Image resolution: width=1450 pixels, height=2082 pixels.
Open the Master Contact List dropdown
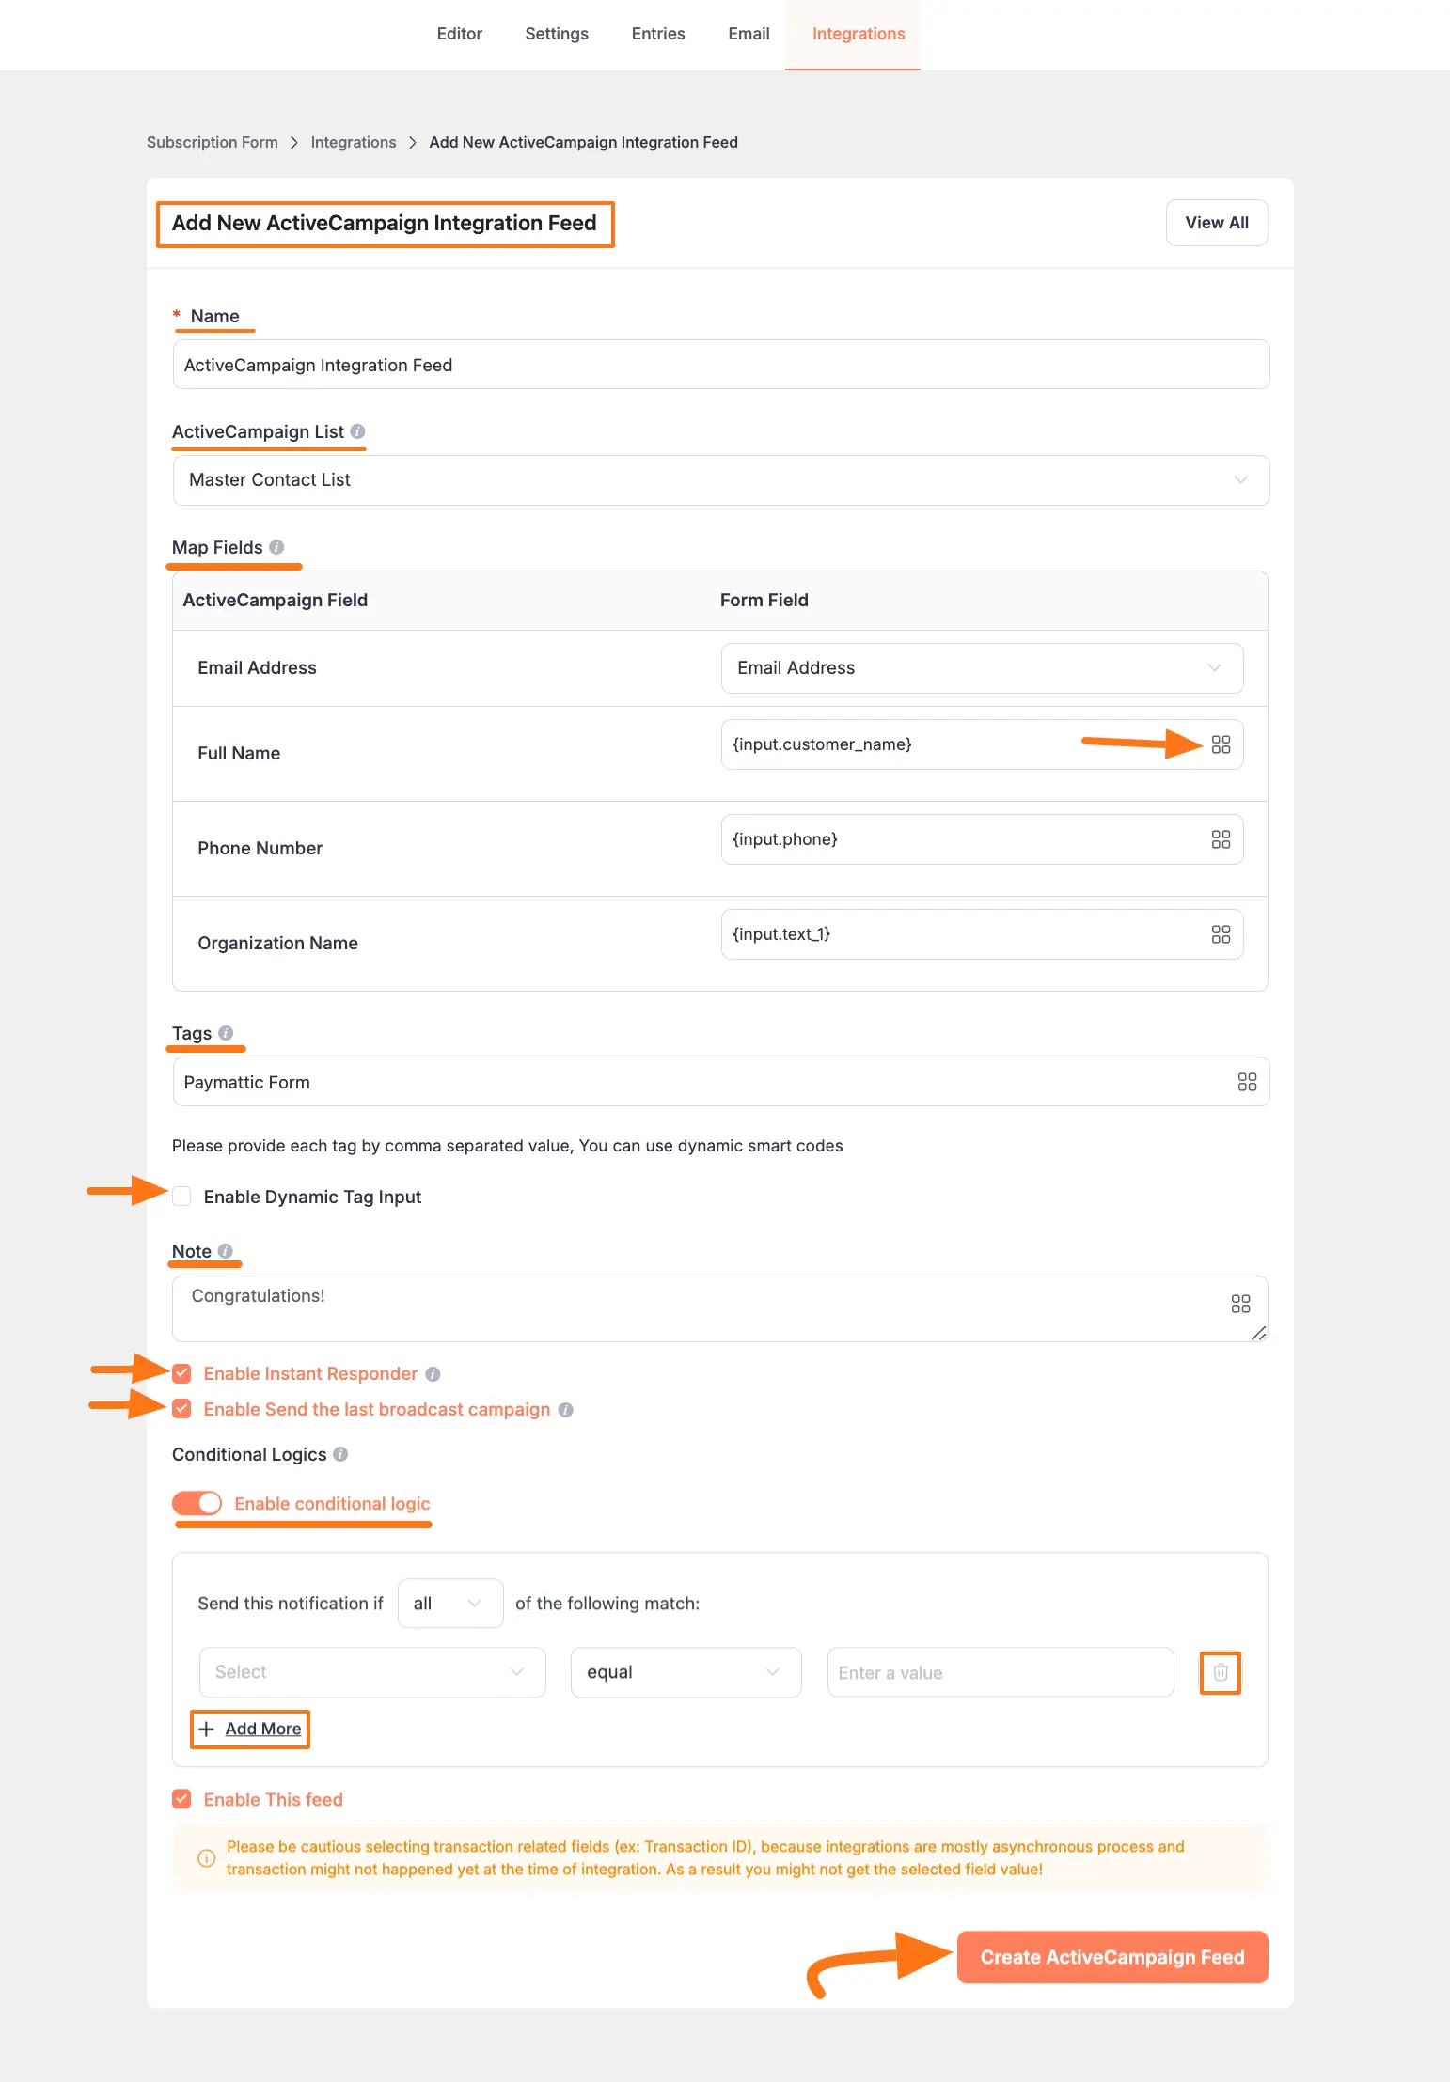721,480
